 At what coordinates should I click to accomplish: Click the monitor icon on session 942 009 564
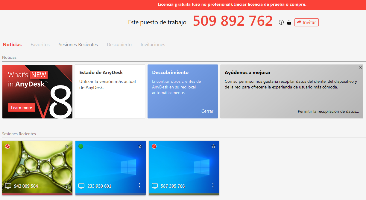8,186
